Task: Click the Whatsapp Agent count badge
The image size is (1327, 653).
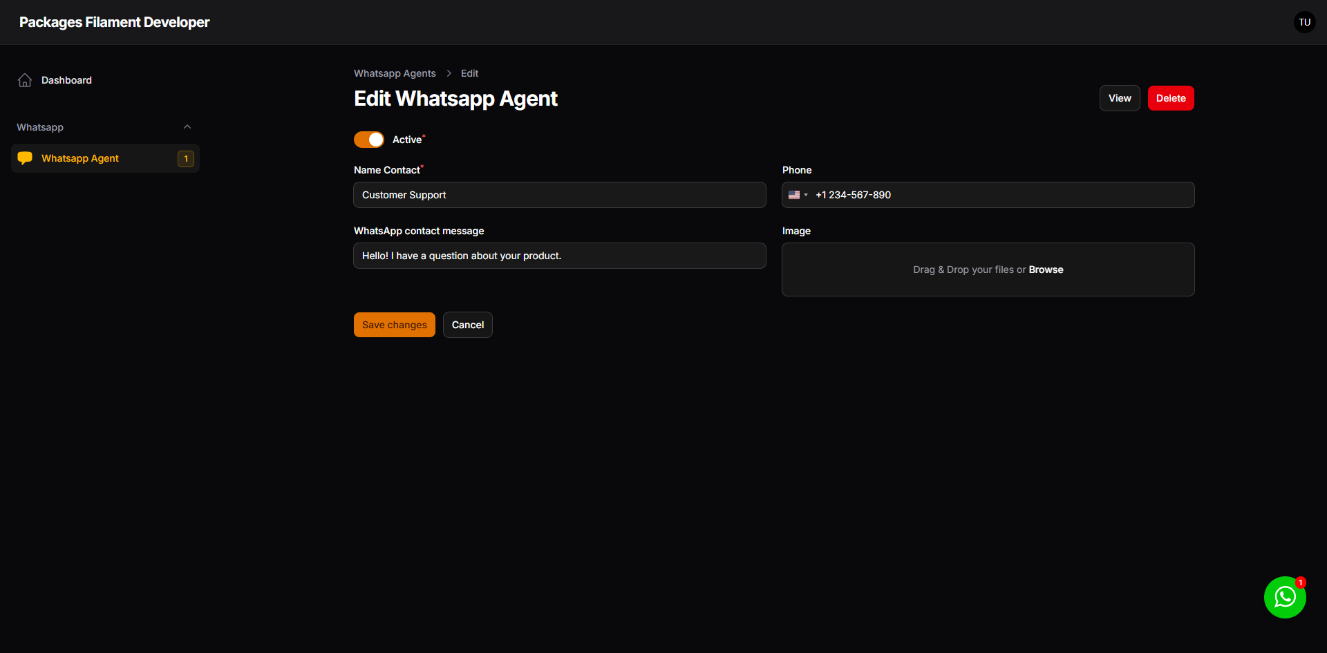Action: pos(186,159)
